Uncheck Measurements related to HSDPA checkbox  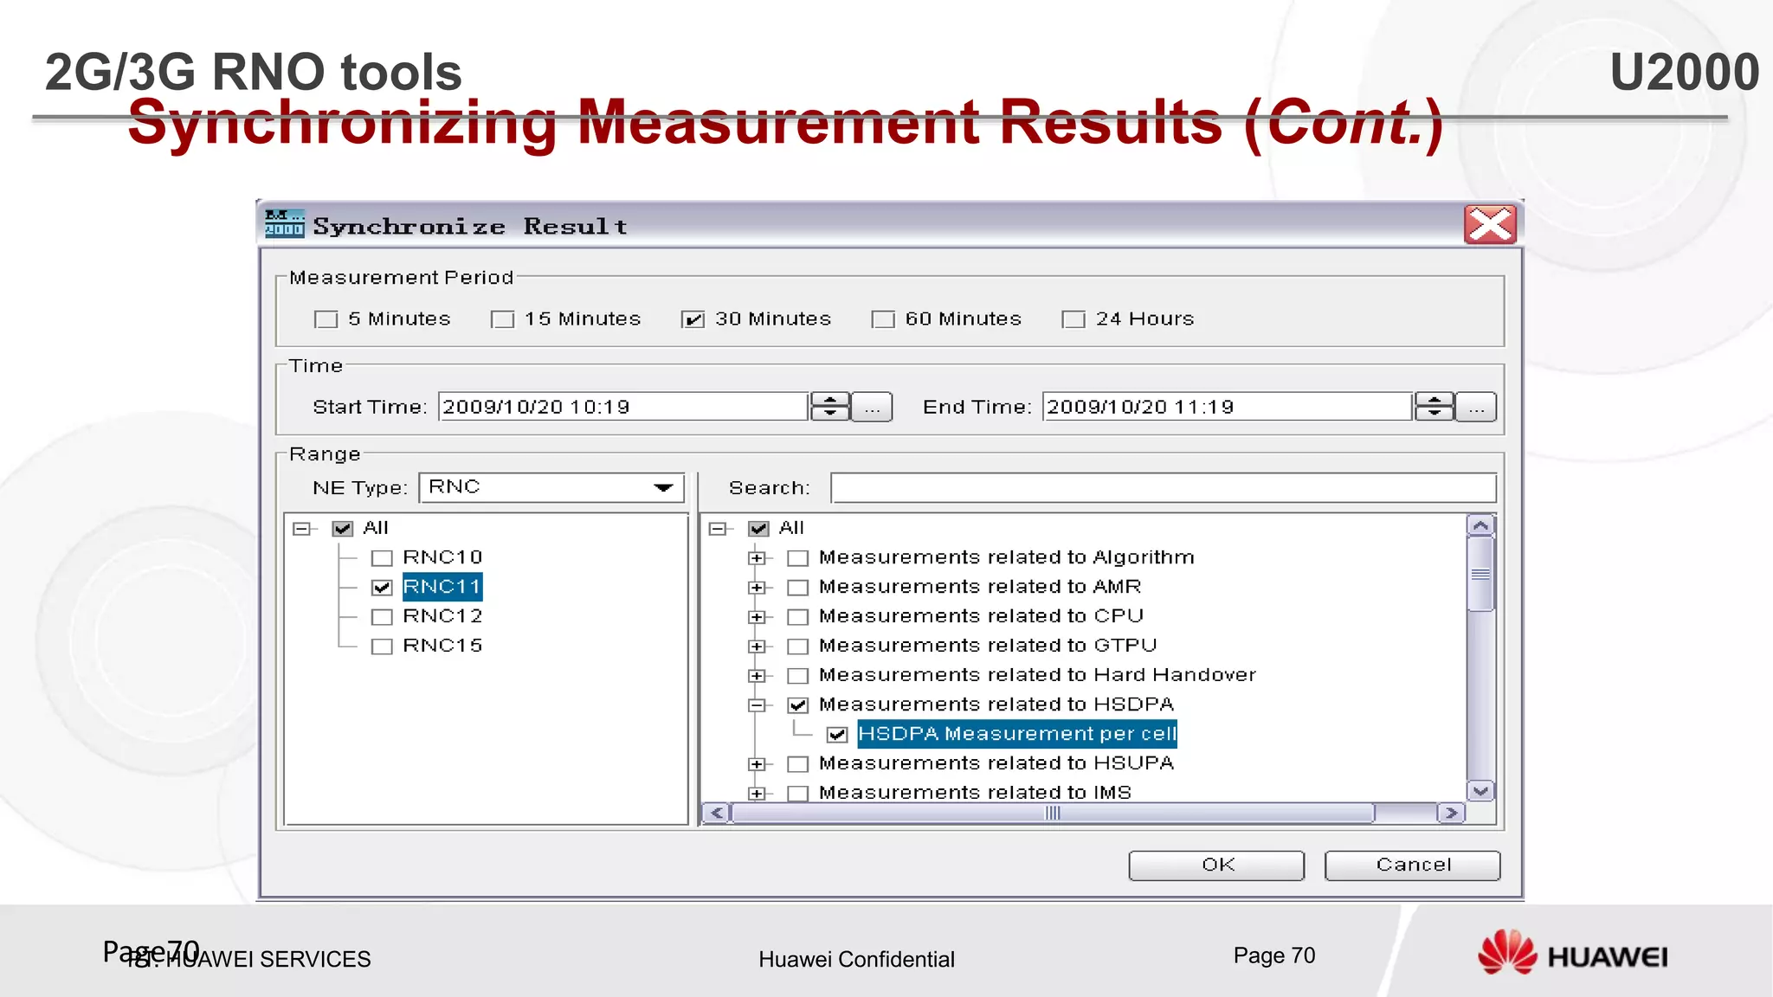[x=798, y=705]
